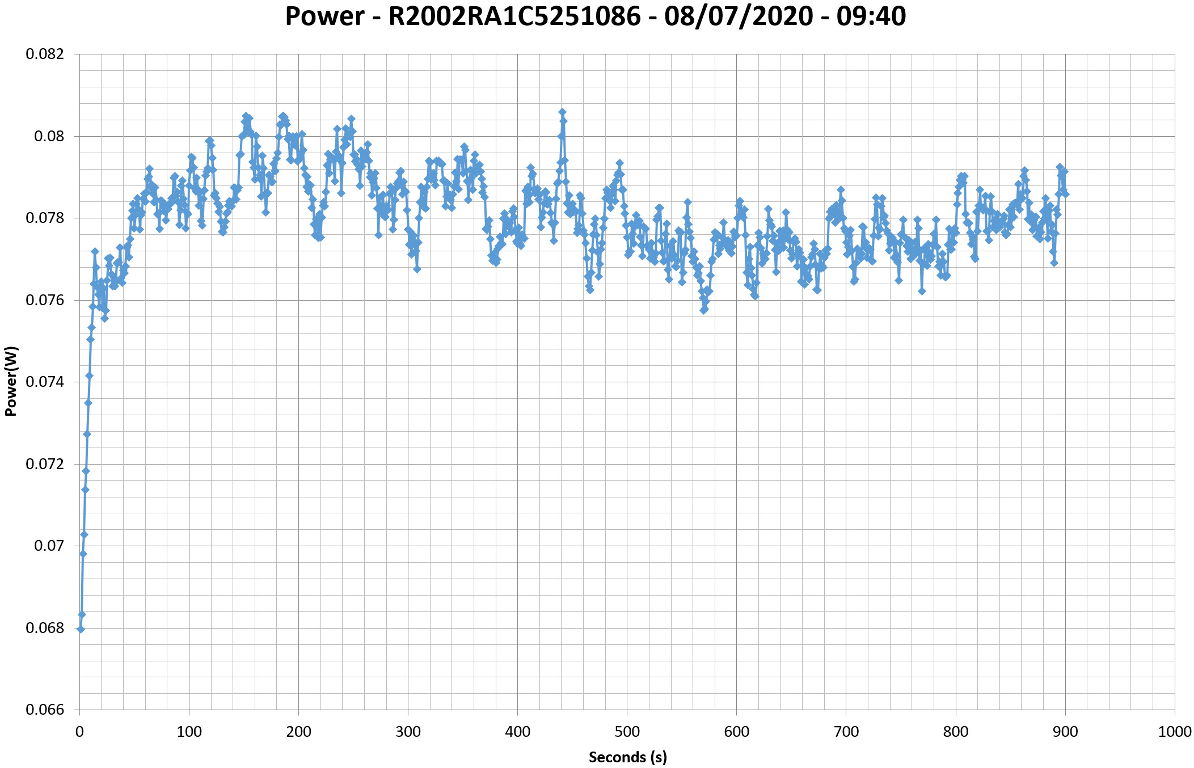Click the 0.074 y-axis tick label

(45, 382)
